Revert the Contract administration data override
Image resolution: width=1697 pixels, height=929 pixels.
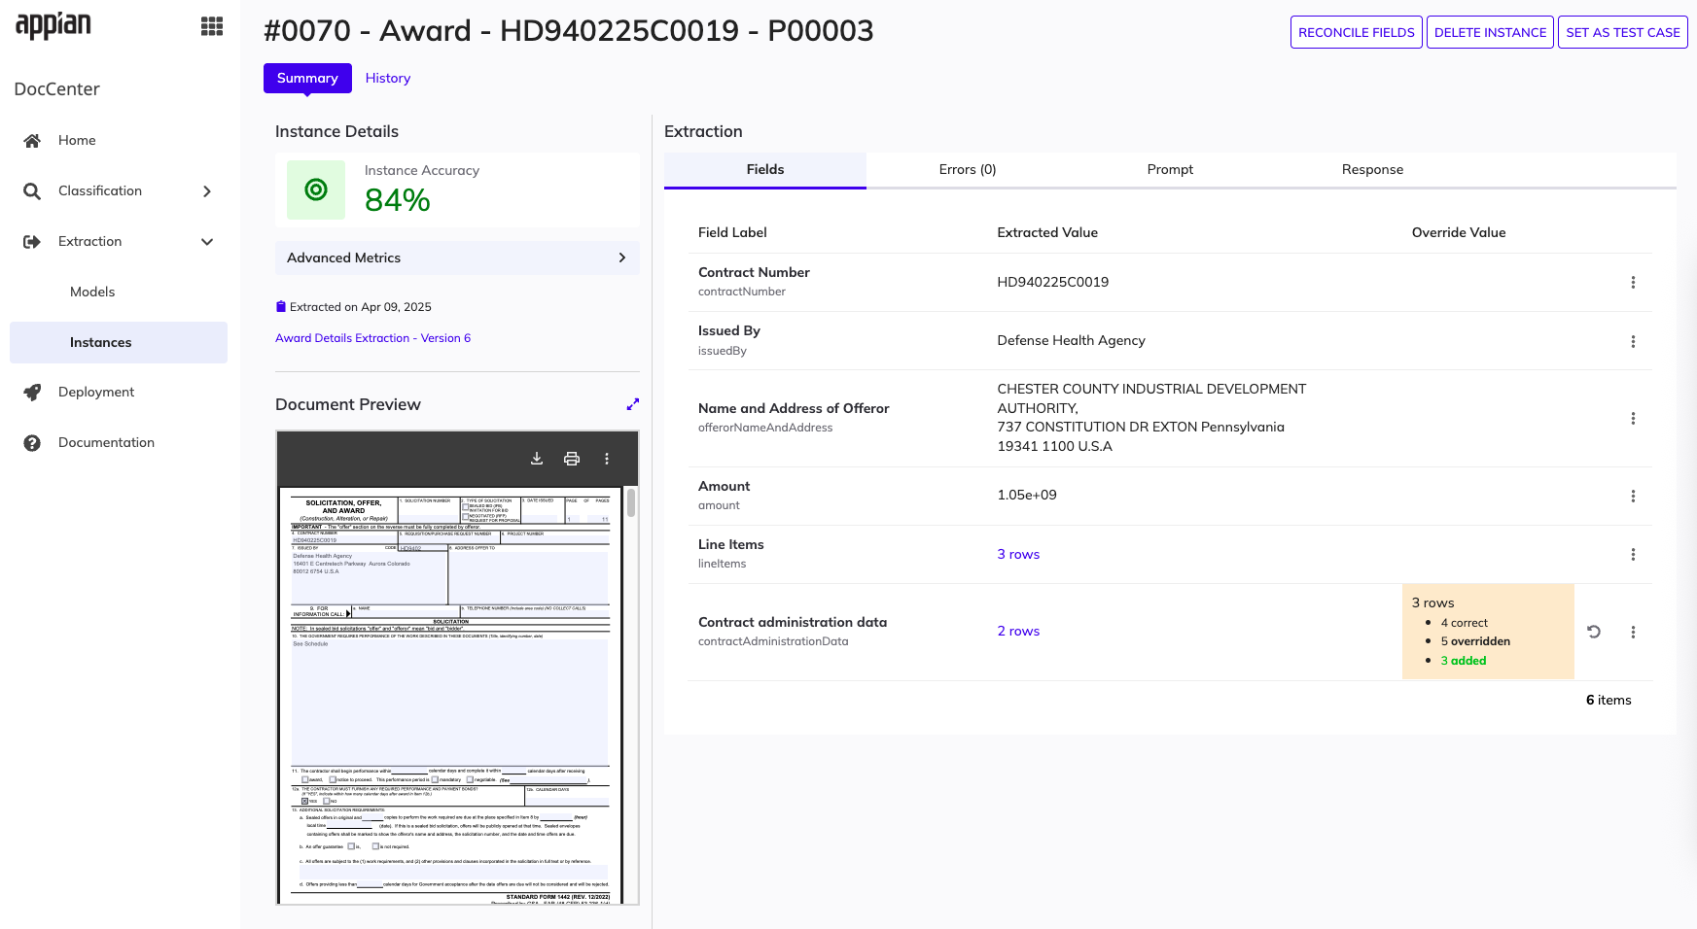[1594, 632]
